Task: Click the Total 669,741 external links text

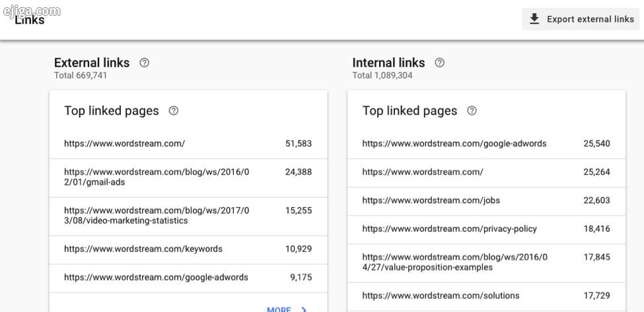Action: [81, 75]
